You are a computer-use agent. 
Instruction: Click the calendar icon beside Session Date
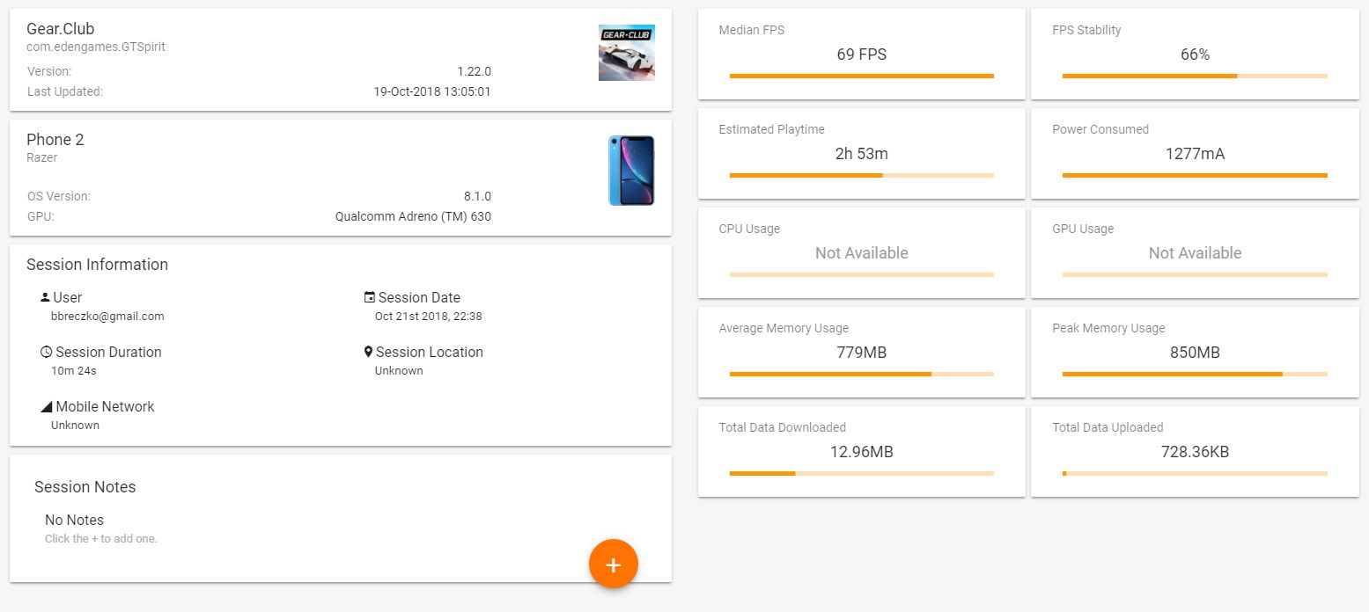pos(369,297)
